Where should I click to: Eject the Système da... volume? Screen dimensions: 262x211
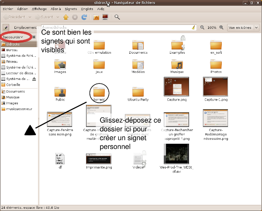coord(34,79)
